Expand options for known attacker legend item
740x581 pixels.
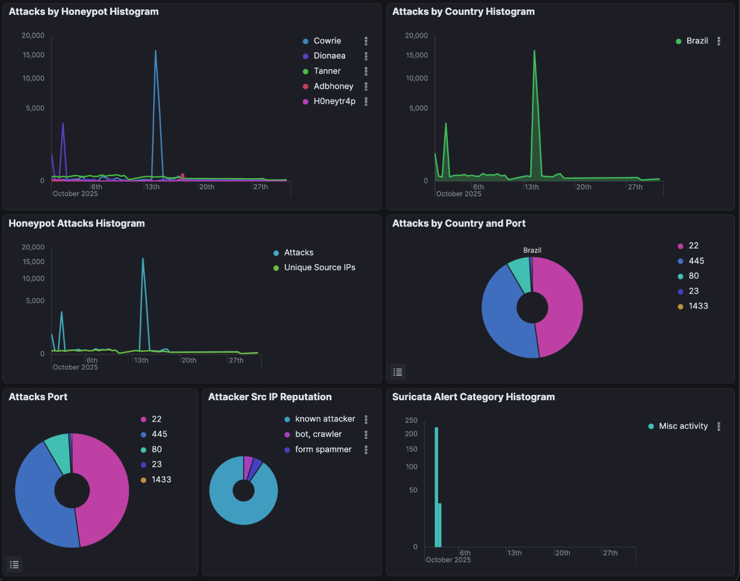point(366,419)
